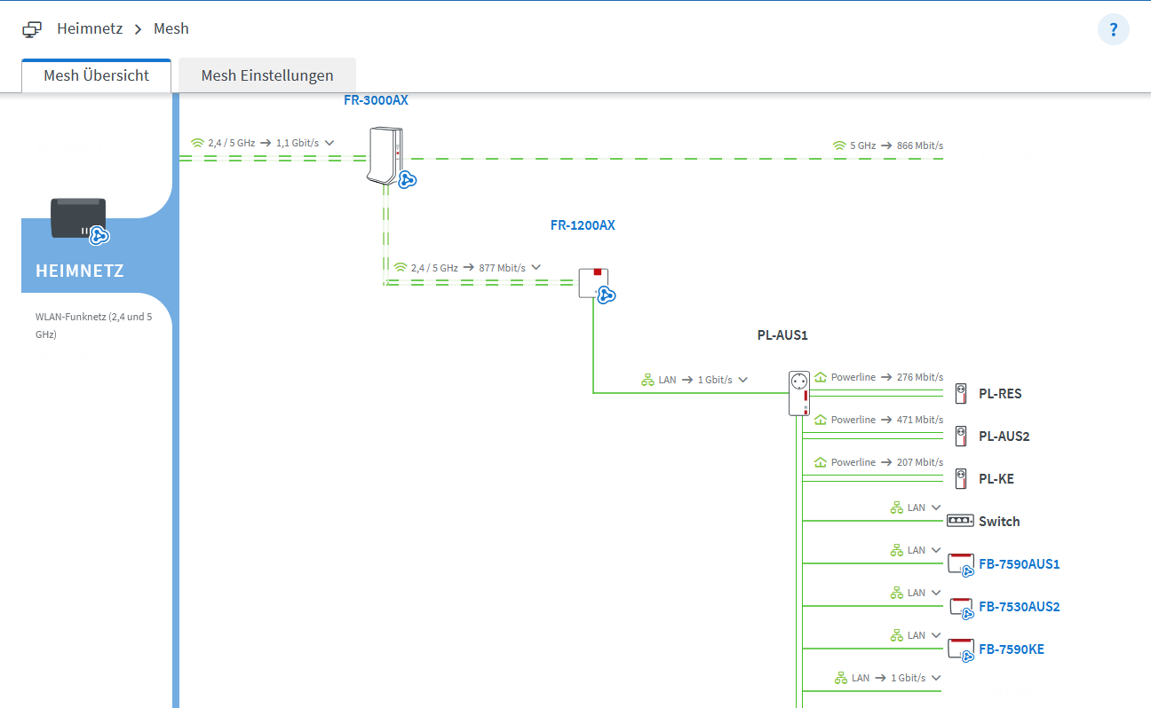Expand the 877 Mbit/s connection details chevron

(x=536, y=267)
